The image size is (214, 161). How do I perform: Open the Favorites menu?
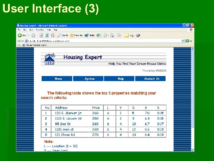40,30
